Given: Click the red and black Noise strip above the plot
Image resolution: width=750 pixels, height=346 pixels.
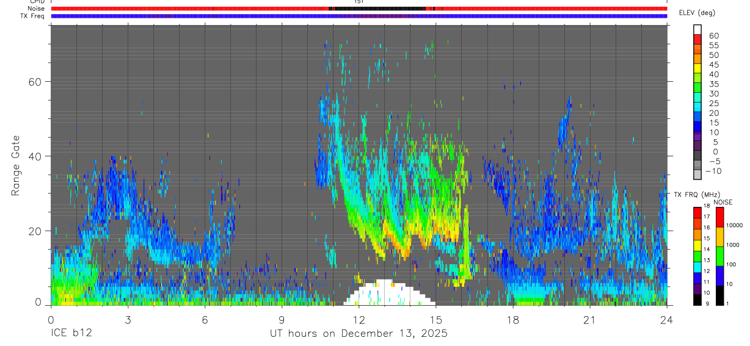Looking at the screenshot, I should (359, 9).
